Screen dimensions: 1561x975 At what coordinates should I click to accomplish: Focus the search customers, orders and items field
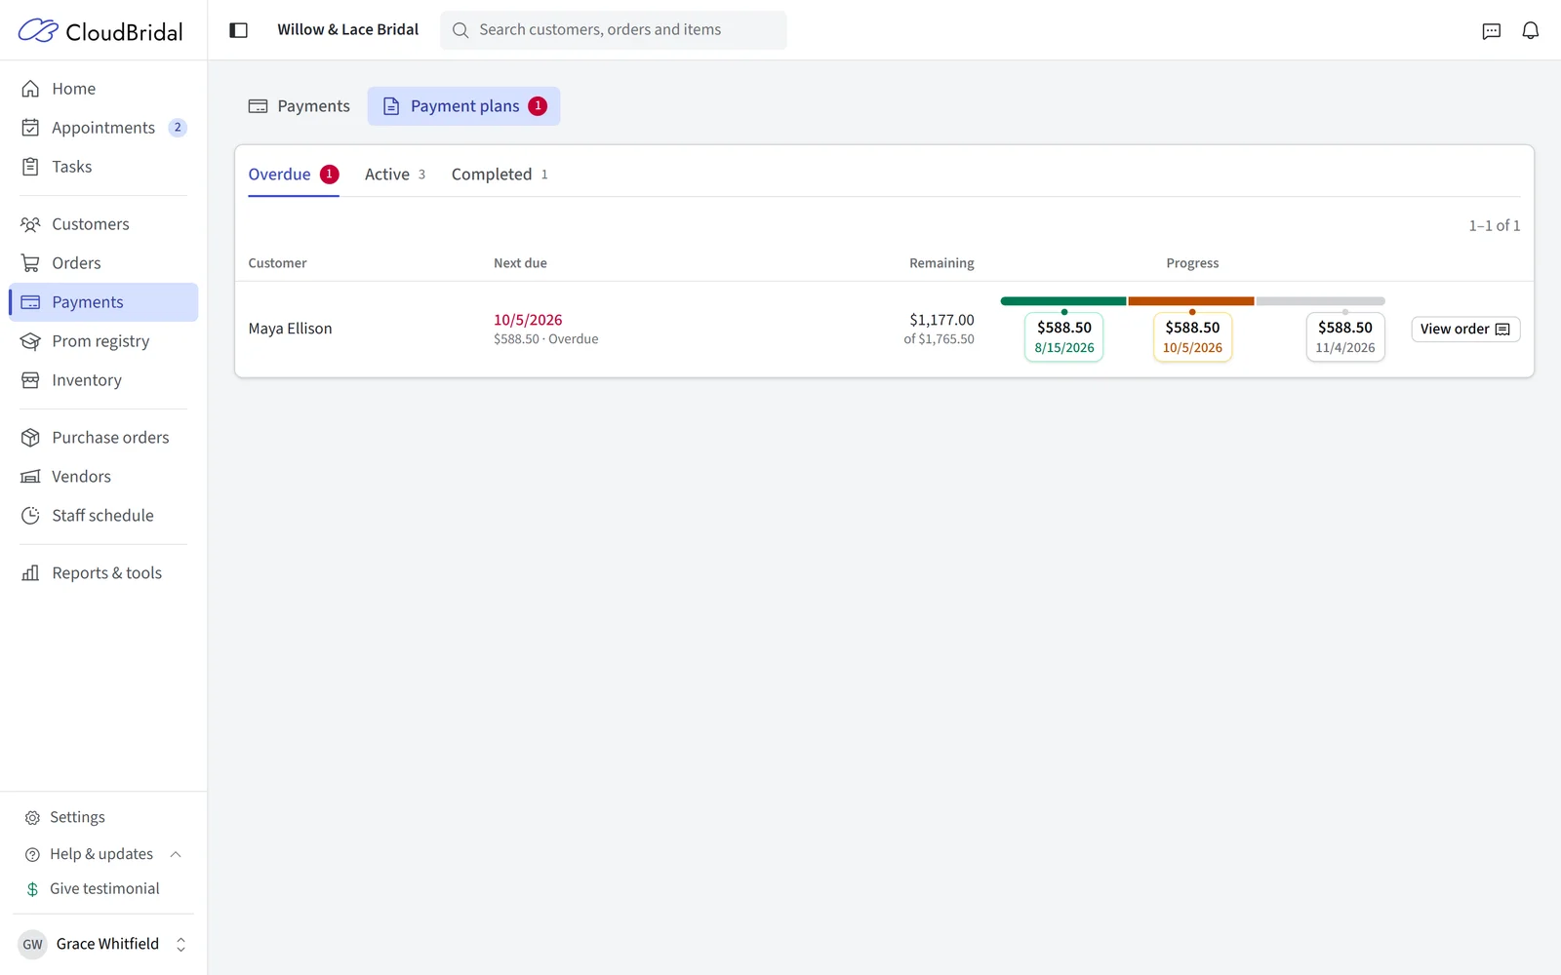pyautogui.click(x=614, y=30)
